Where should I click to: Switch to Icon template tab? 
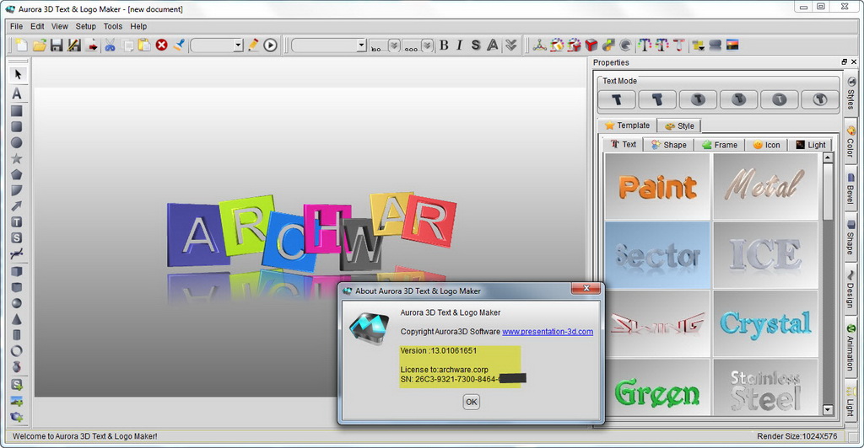(x=766, y=145)
